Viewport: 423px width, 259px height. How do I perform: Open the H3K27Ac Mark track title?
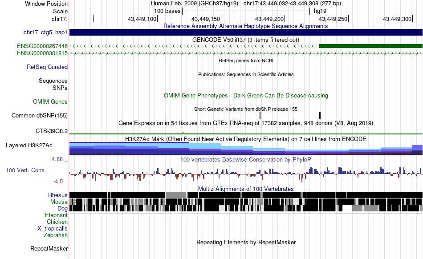[246, 139]
